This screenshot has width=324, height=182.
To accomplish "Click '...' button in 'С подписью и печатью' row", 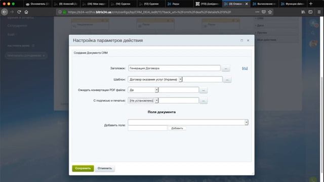I will (x=204, y=101).
